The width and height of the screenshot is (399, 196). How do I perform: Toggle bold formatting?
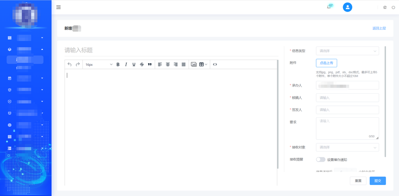pyautogui.click(x=118, y=64)
